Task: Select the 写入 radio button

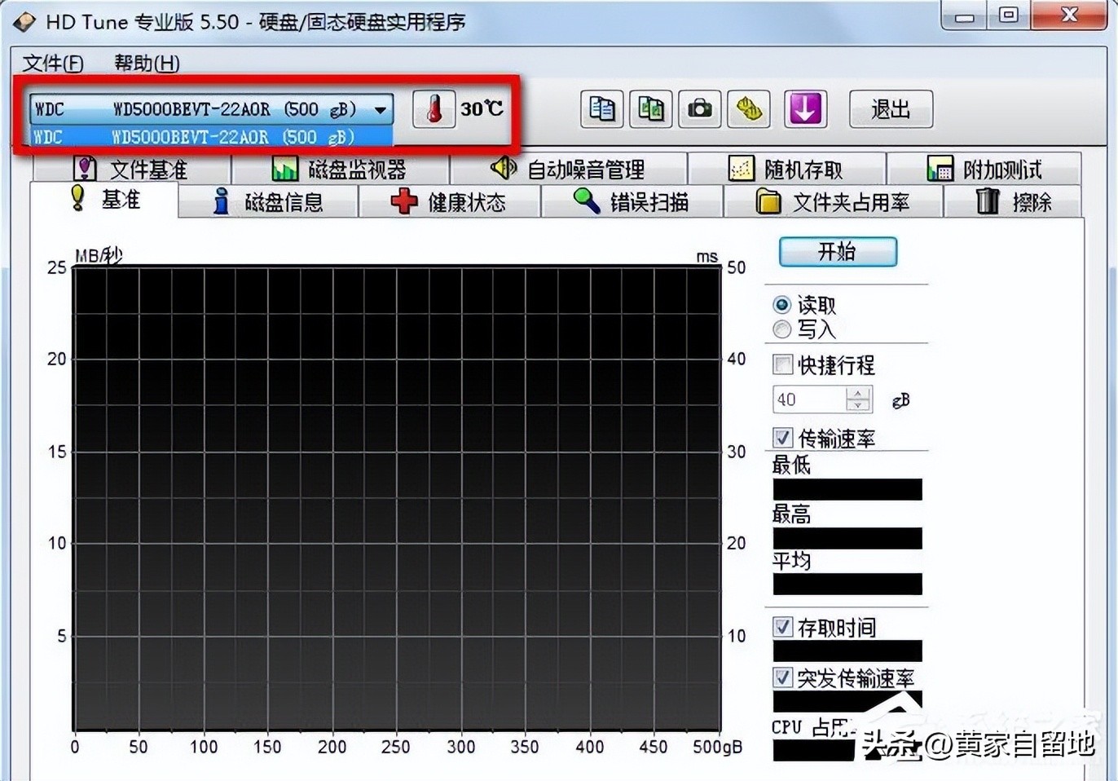Action: tap(782, 329)
